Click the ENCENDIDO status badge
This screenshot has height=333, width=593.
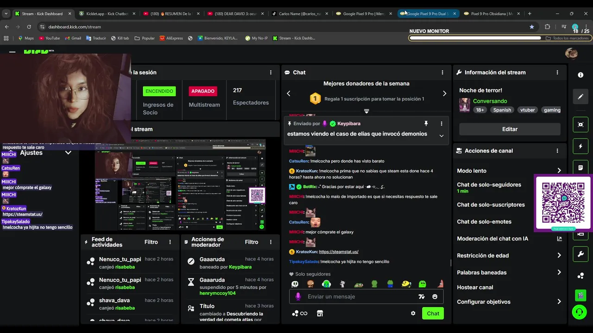[x=159, y=91]
